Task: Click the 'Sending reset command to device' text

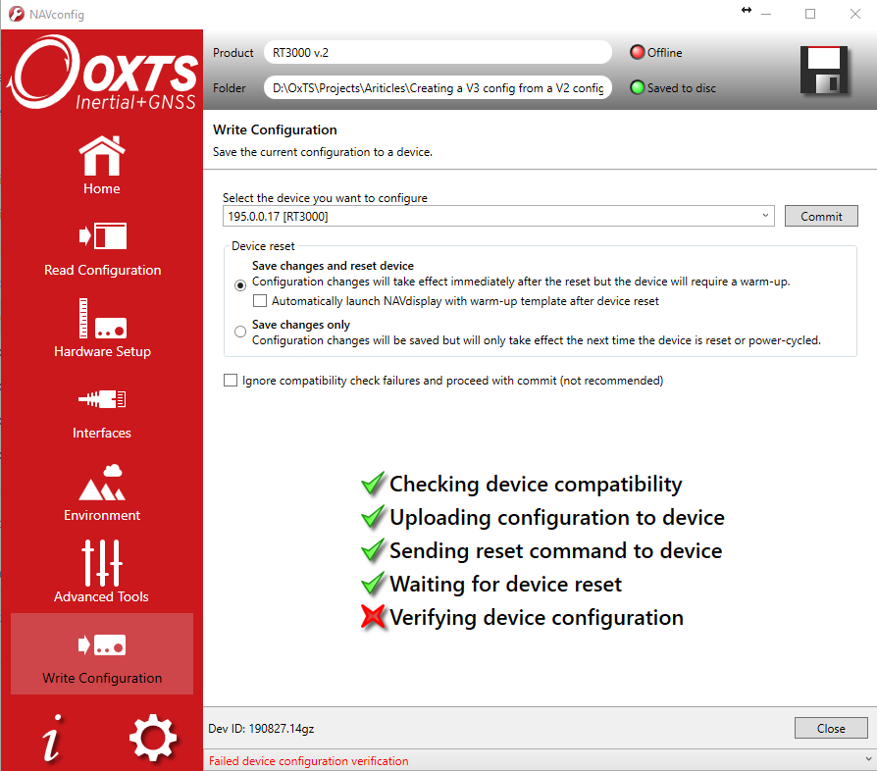Action: [556, 551]
